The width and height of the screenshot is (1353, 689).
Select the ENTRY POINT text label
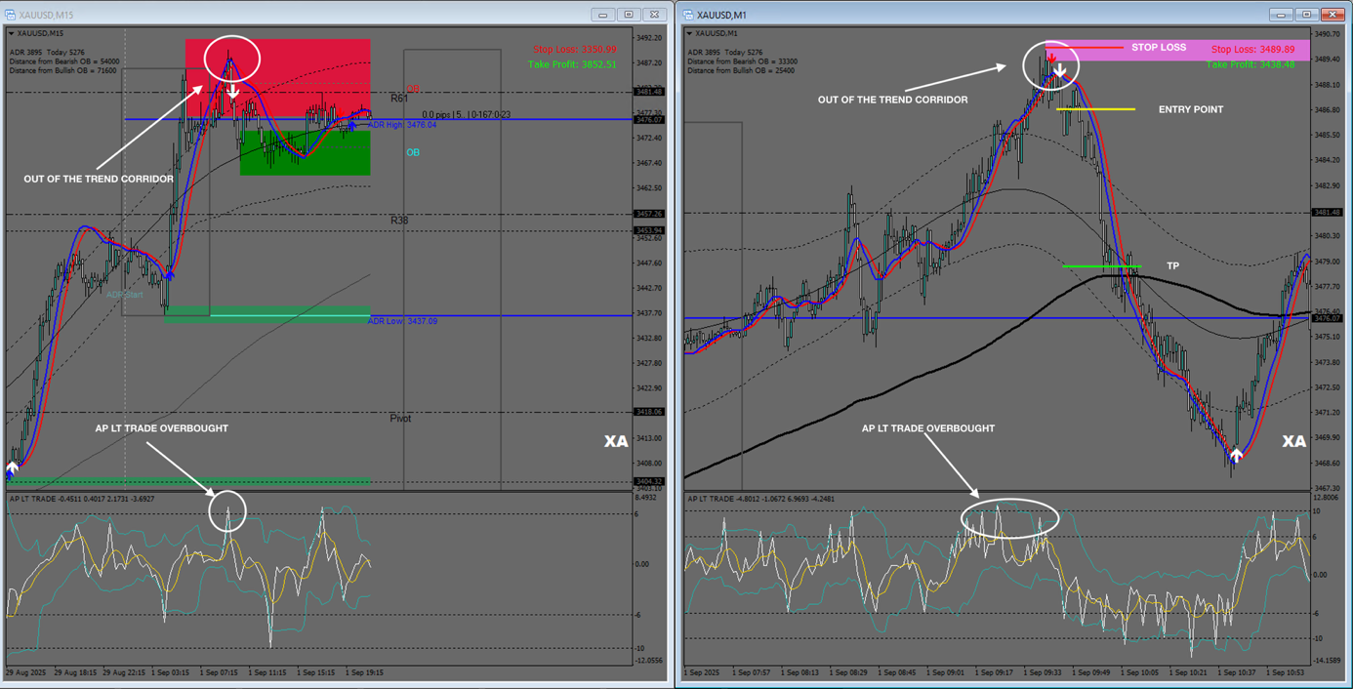pyautogui.click(x=1190, y=109)
